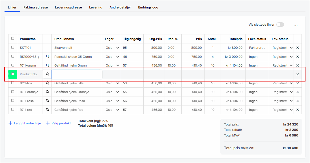Delete the SKT101 Skarven telt line

(298, 48)
